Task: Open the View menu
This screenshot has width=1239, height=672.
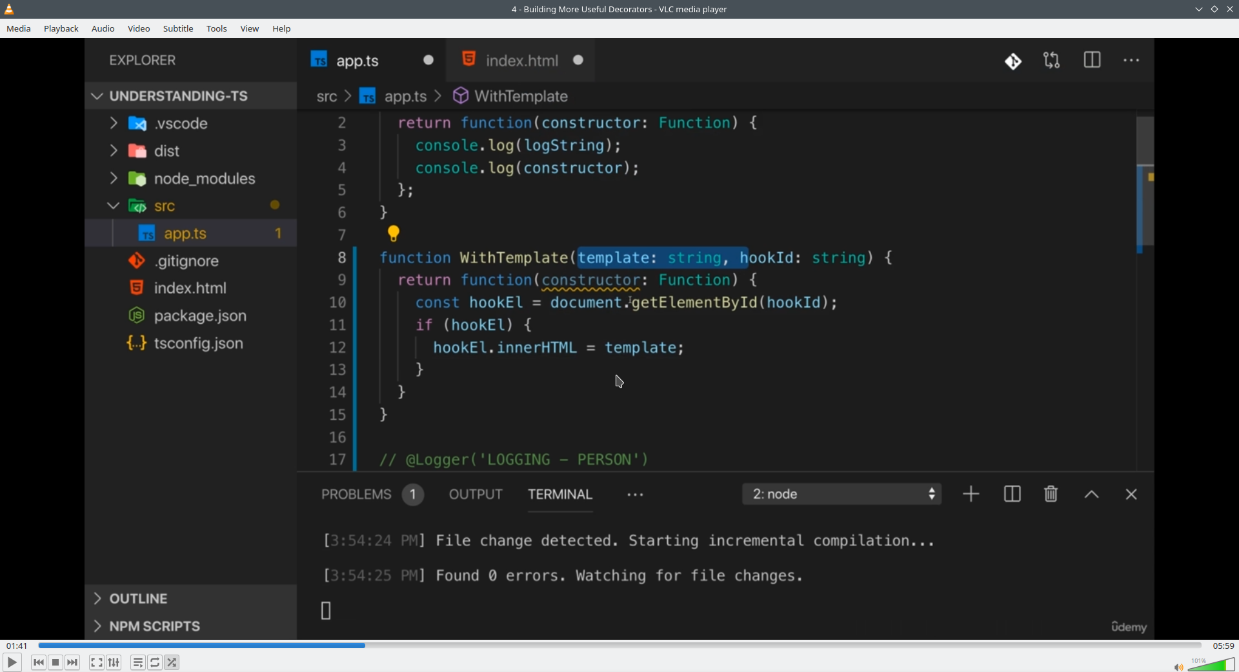Action: 250,29
